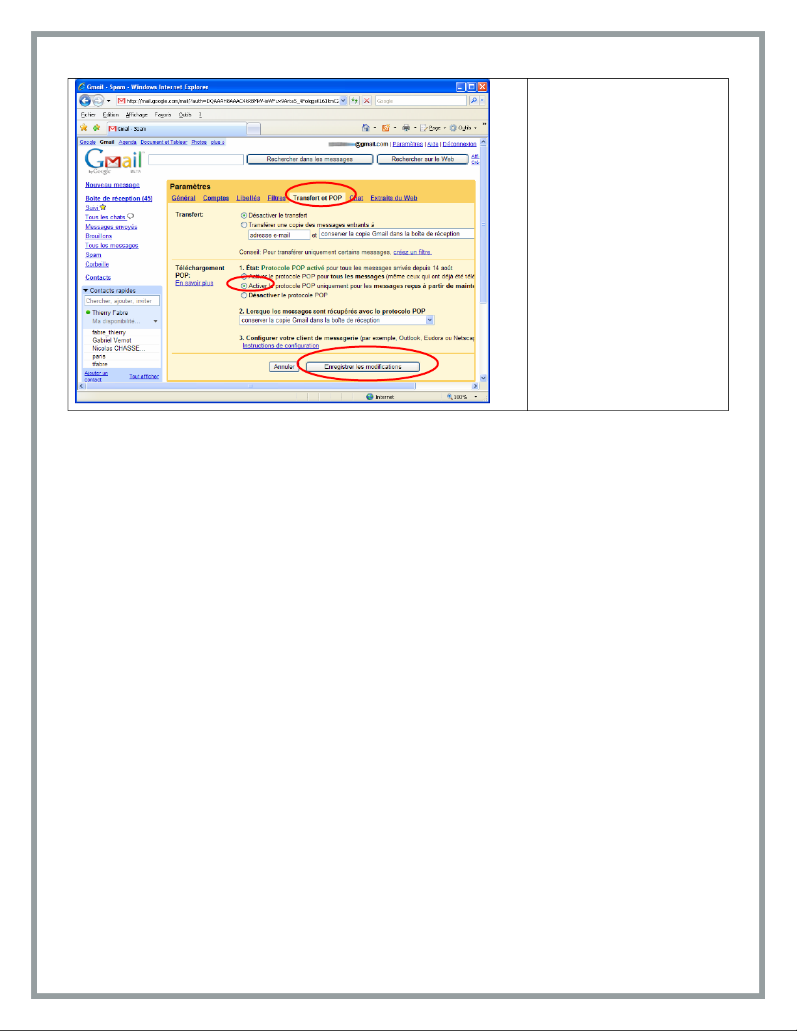Select 'Désactiver le protocole POP' radio
Image resolution: width=797 pixels, height=1031 pixels.
244,295
